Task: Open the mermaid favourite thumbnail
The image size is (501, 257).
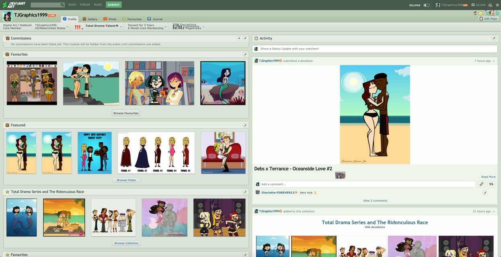Action: 223,83
